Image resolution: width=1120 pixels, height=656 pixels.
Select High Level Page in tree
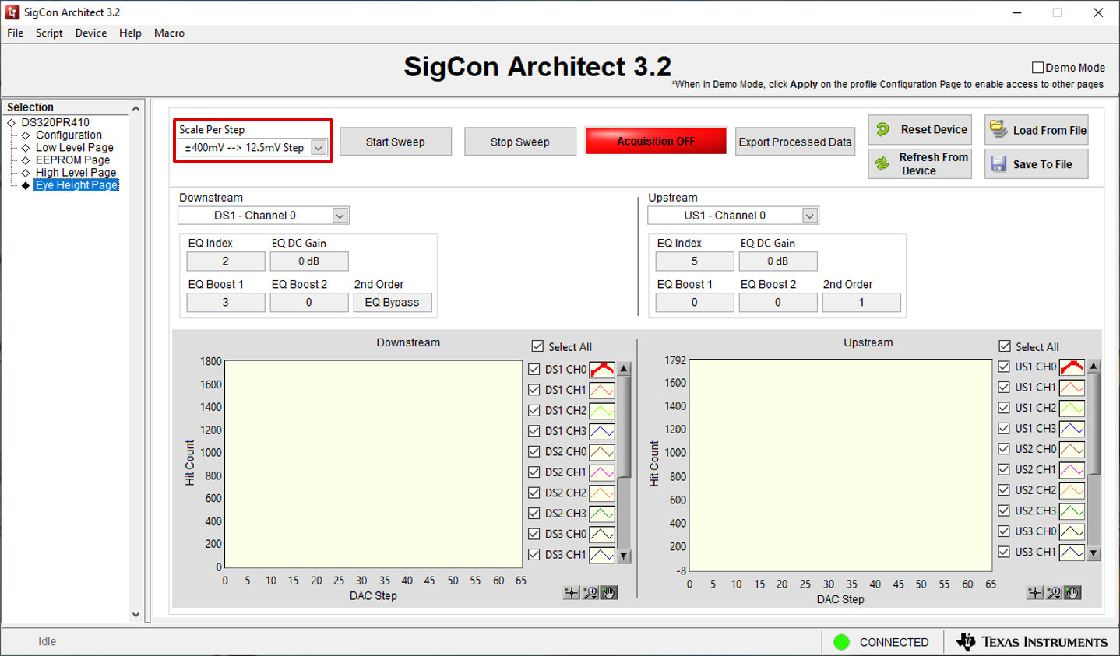76,172
